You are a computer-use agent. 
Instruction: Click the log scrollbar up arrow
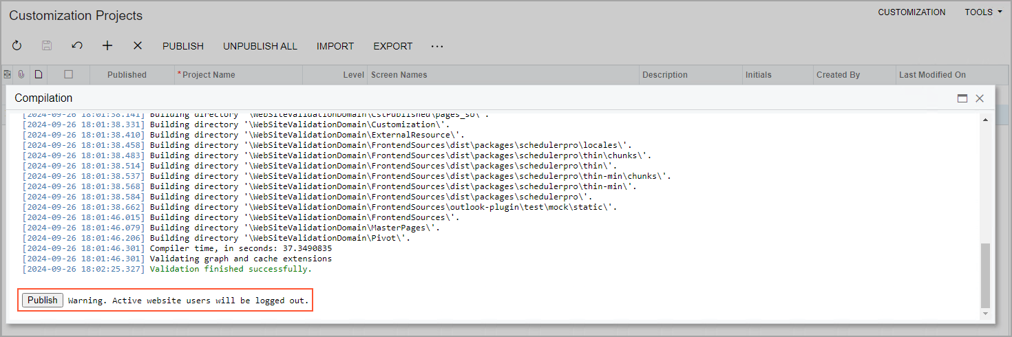pos(985,119)
